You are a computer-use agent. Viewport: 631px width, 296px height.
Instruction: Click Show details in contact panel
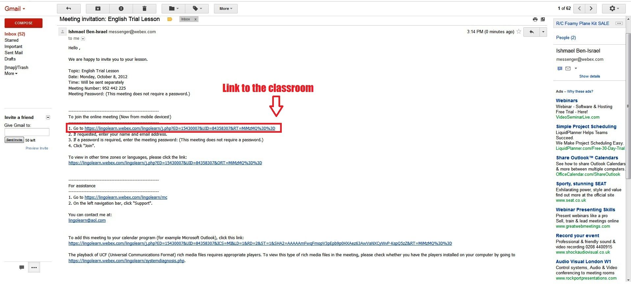(590, 76)
